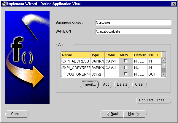Click the wizard function arrow image
This screenshot has height=123, width=178.
(x=25, y=57)
